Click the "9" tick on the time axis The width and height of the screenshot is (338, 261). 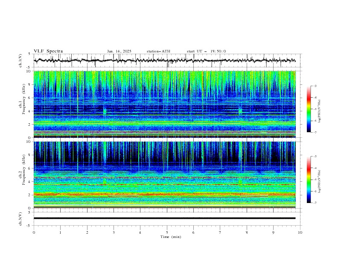pos(273,232)
